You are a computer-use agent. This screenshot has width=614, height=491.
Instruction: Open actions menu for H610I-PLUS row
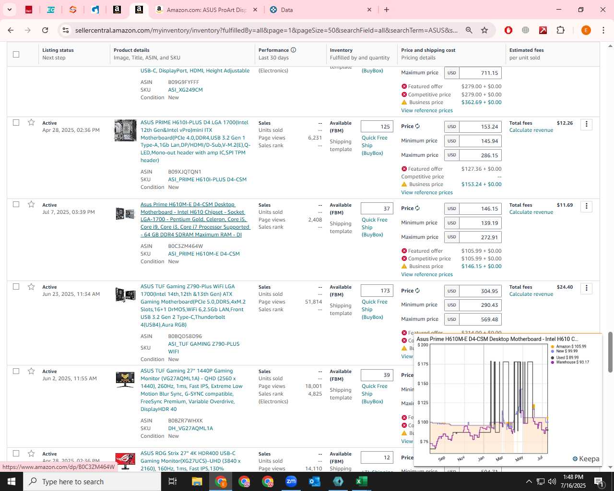pyautogui.click(x=586, y=124)
